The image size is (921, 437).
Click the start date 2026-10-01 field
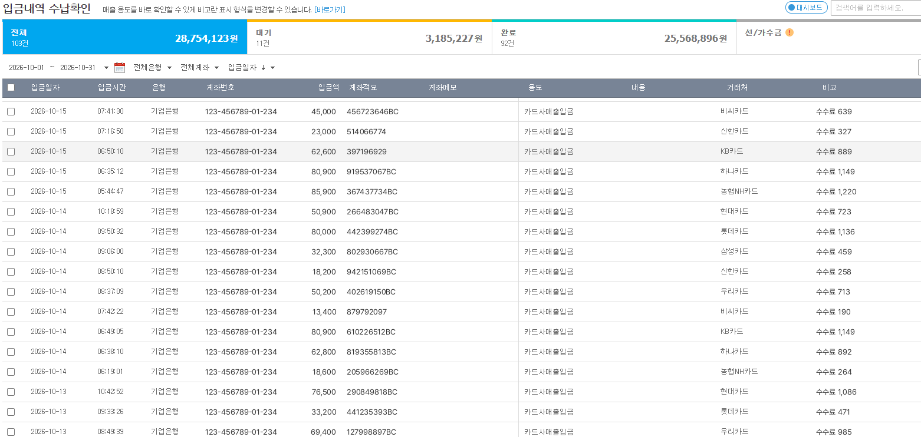pos(27,68)
